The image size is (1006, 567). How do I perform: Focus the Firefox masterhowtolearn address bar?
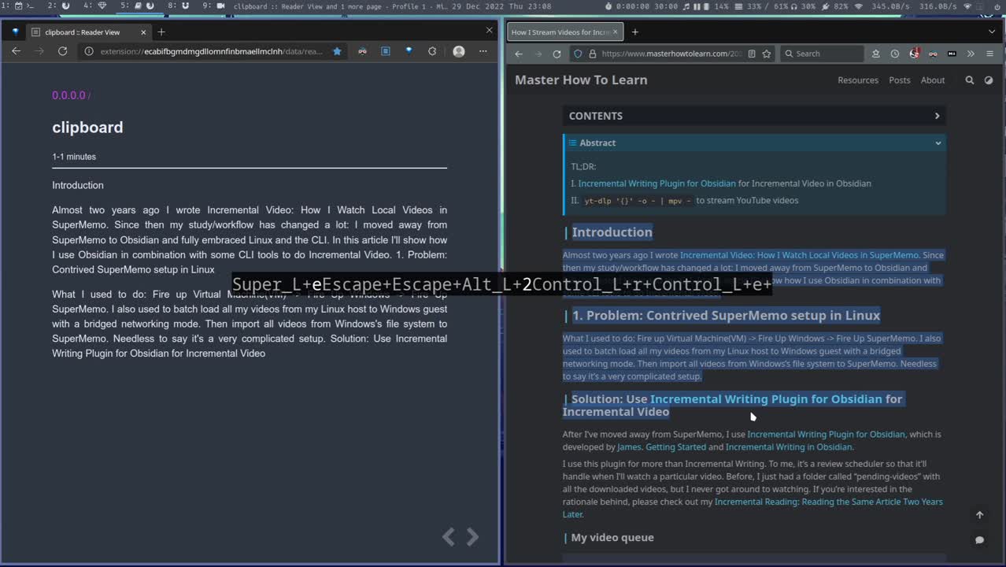(671, 54)
